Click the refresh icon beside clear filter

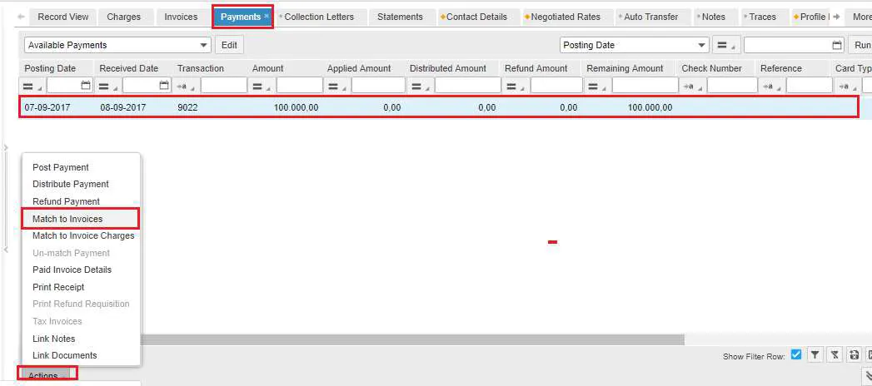coord(855,355)
